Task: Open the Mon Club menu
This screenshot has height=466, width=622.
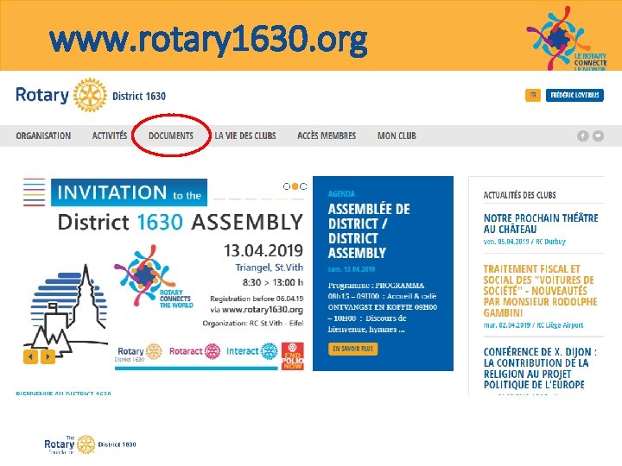Action: coord(397,136)
